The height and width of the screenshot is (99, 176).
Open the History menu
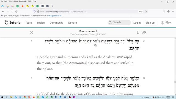click(x=15, y=1)
